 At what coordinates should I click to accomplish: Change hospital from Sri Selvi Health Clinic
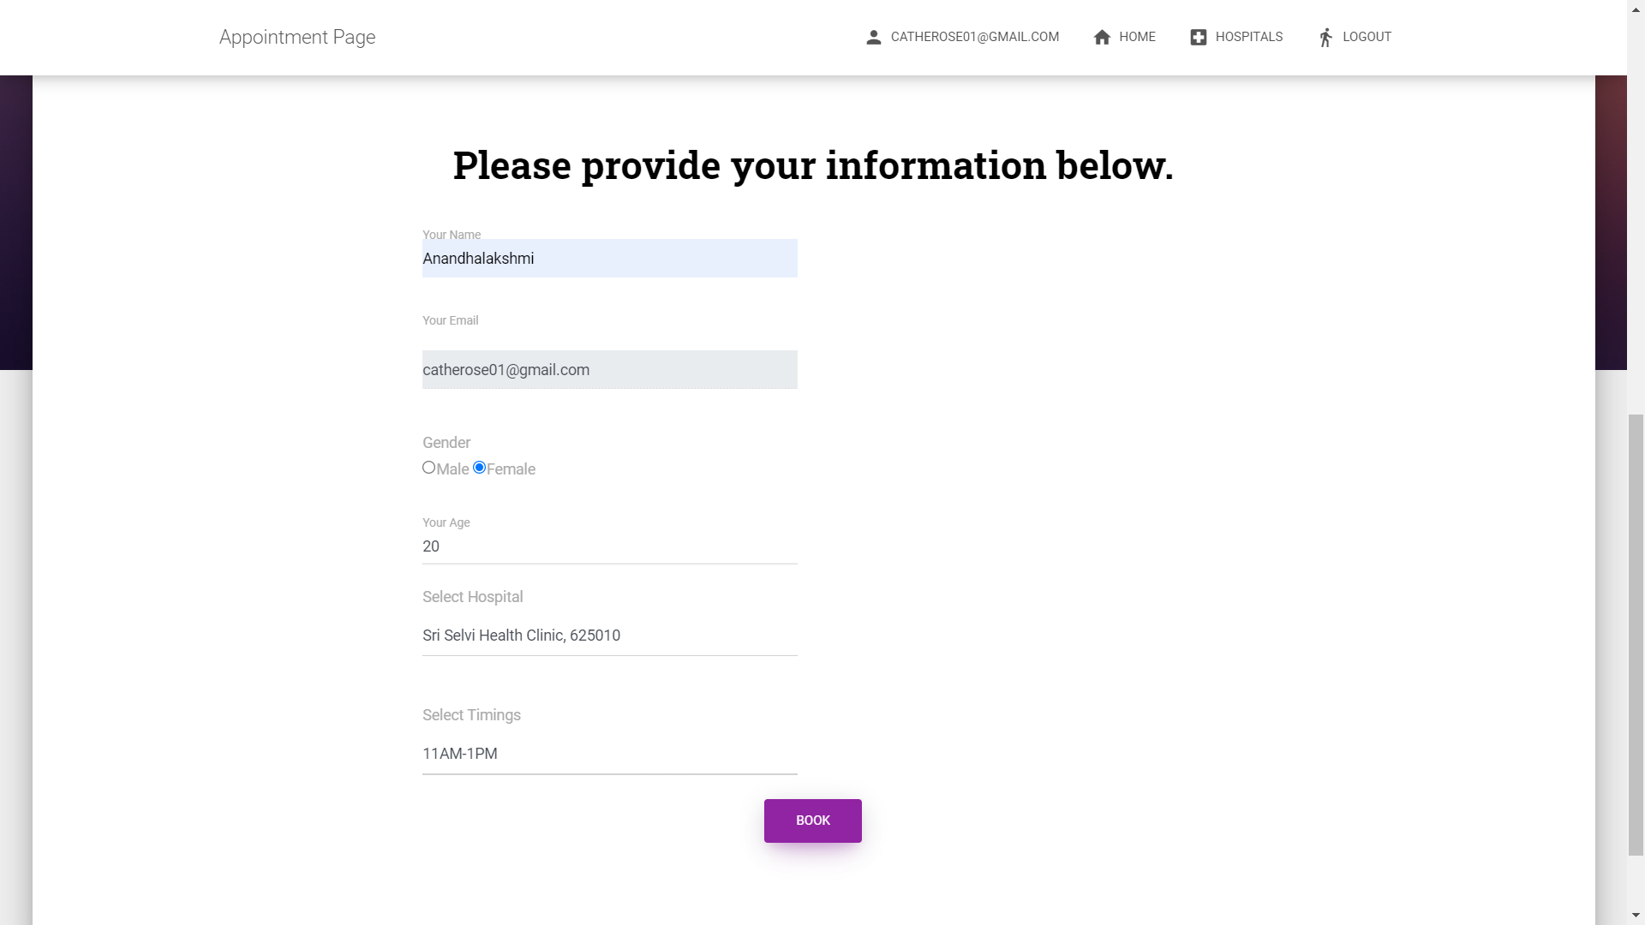pos(608,635)
